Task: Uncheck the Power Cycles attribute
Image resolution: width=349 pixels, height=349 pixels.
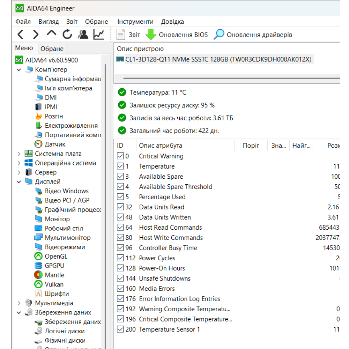Action: tap(121, 258)
